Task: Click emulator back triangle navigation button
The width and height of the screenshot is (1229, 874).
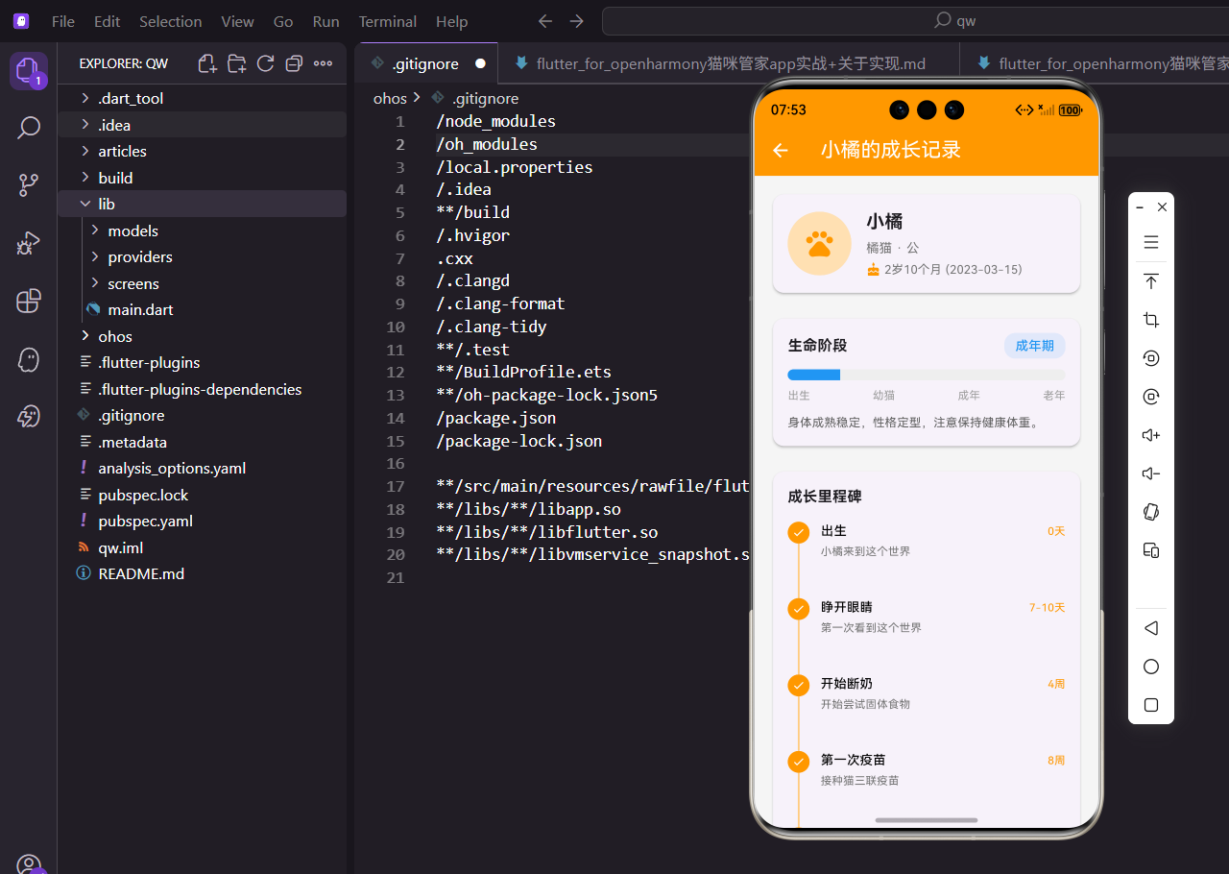Action: point(1151,628)
